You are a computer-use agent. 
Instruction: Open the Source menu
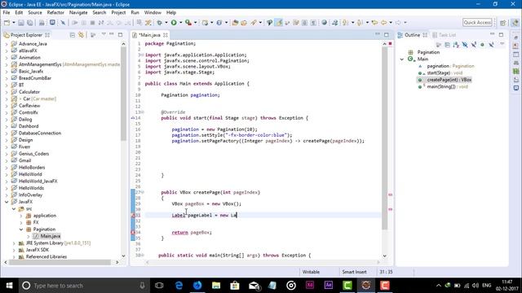click(35, 13)
